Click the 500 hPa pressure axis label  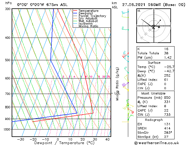[7, 60]
